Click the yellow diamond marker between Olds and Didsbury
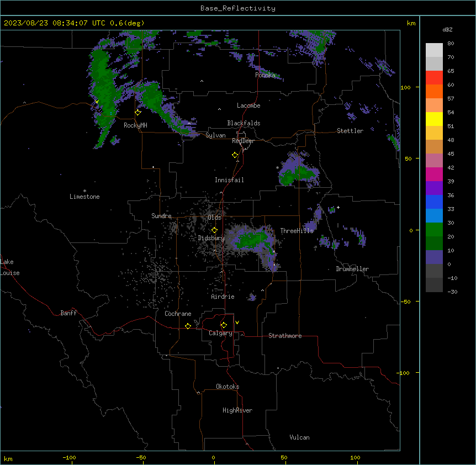Screen dimensions: 476x465 coord(214,230)
